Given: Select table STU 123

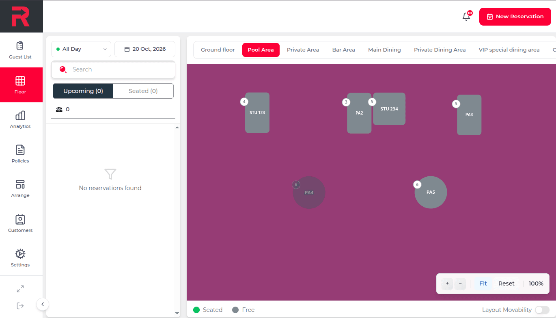Looking at the screenshot, I should pyautogui.click(x=257, y=113).
